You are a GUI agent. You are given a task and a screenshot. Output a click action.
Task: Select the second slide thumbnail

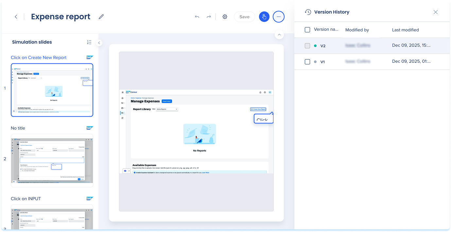coord(52,160)
